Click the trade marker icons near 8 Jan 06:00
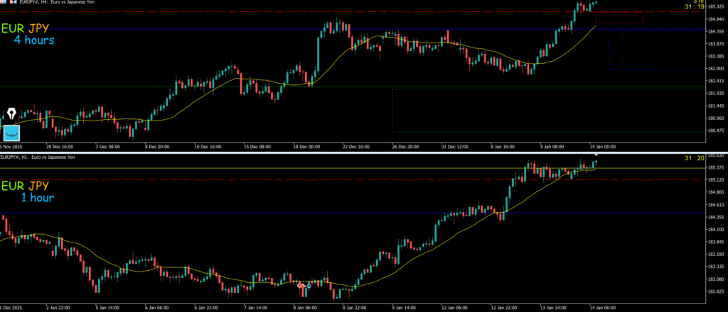The image size is (728, 312). coord(304,285)
